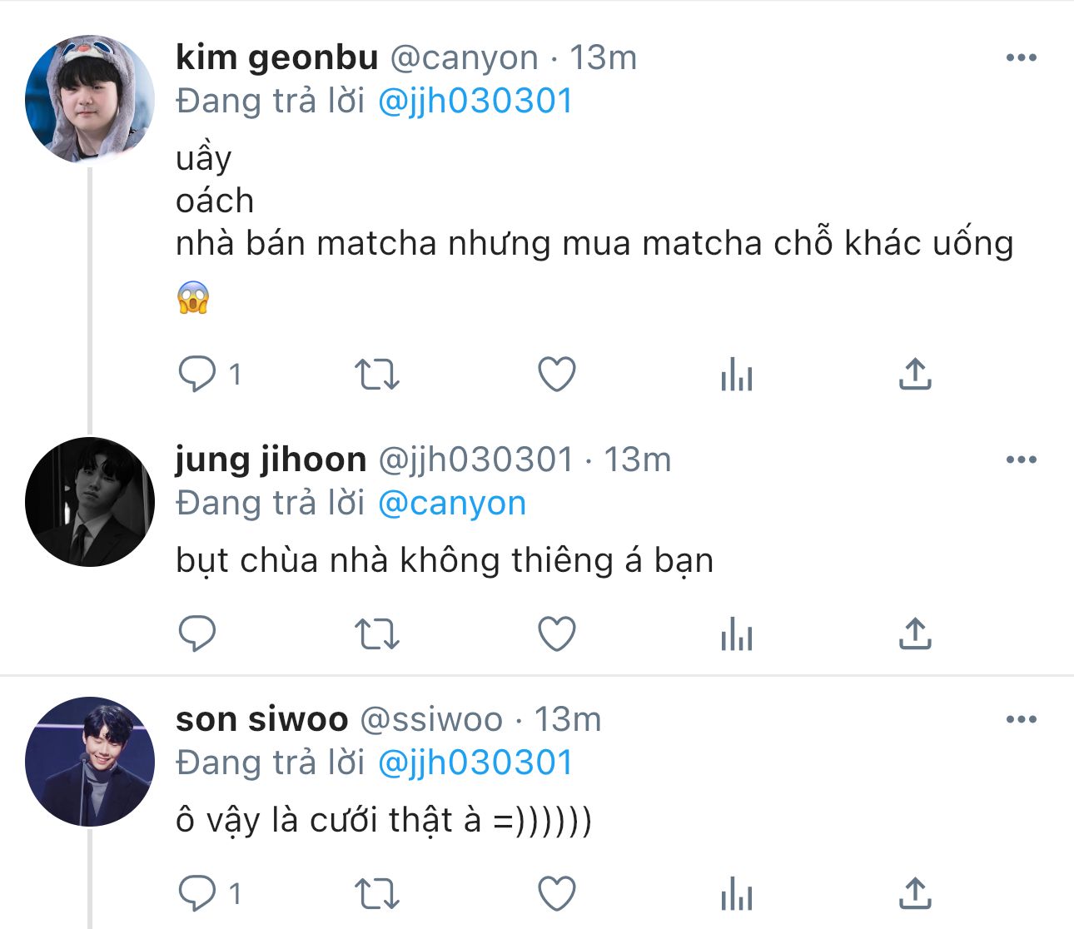Open the @canyon mention in jihoon's reply

pyautogui.click(x=452, y=504)
